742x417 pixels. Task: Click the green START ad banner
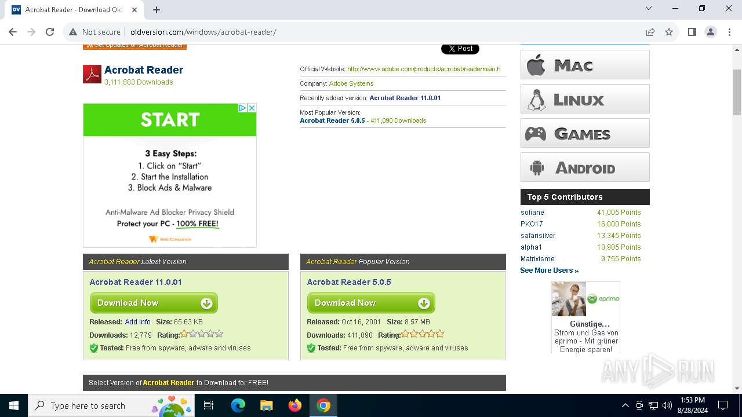170,120
